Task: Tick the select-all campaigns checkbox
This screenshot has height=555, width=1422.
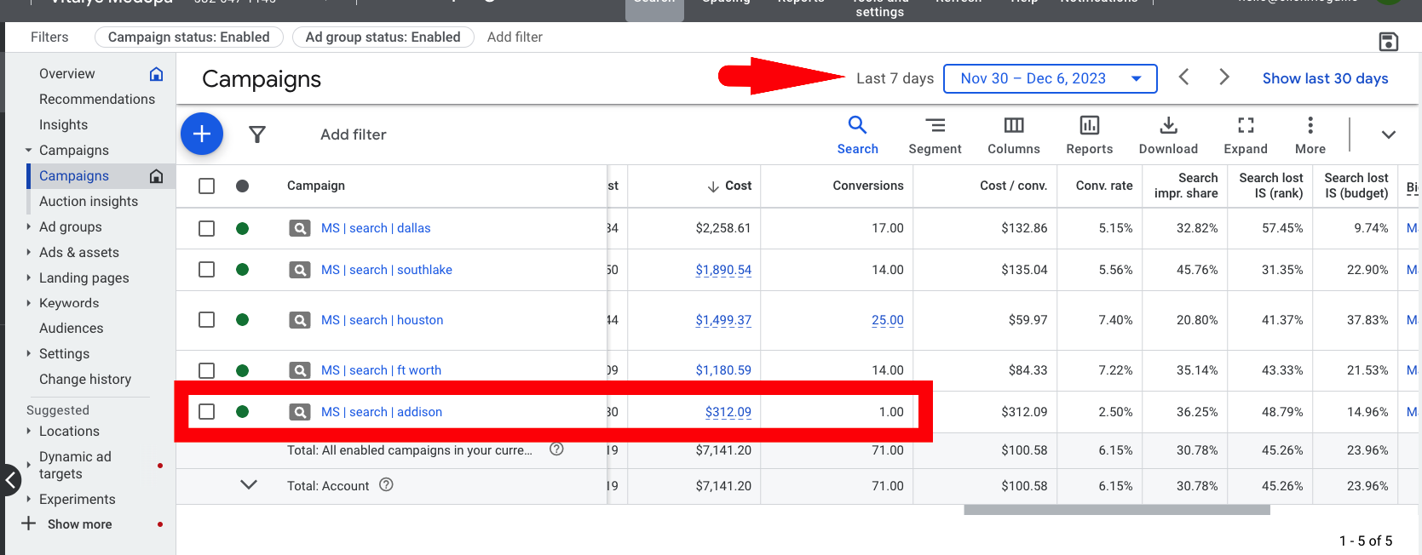Action: [x=206, y=186]
